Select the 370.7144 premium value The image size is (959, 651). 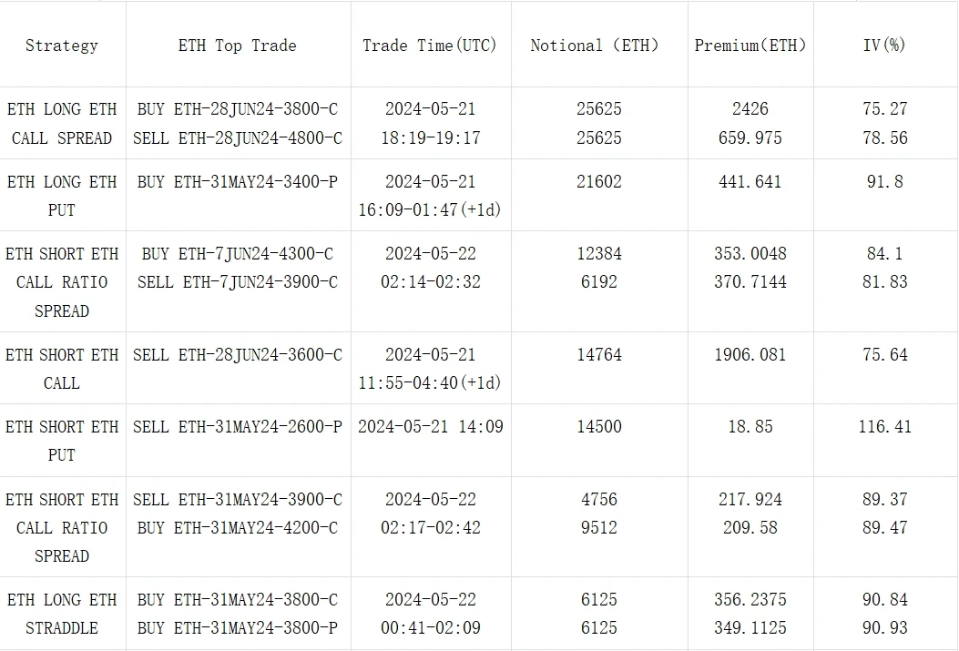coord(750,282)
